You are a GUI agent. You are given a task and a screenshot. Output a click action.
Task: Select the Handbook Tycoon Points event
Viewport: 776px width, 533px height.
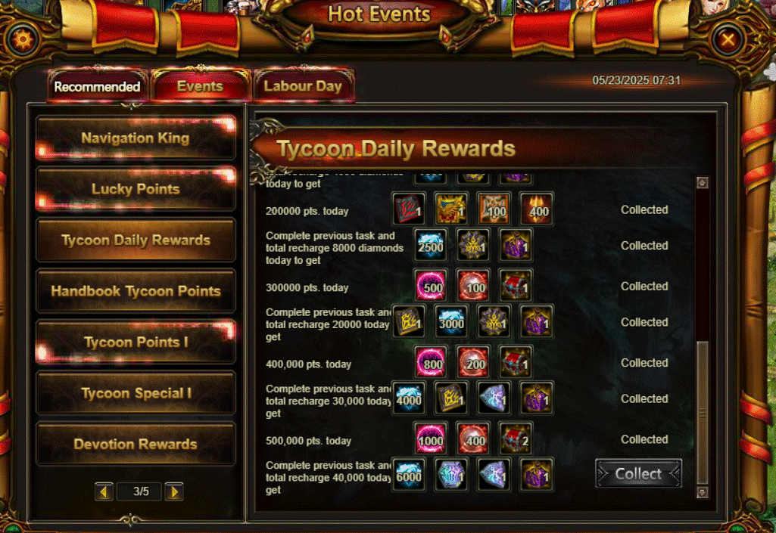[x=136, y=291]
